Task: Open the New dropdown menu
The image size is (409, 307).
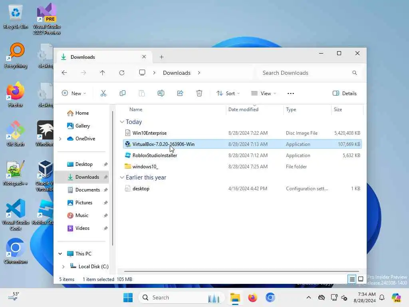Action: pos(74,93)
